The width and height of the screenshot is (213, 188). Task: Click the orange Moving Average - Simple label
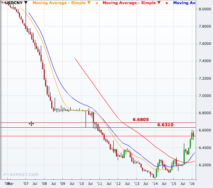pyautogui.click(x=59, y=3)
